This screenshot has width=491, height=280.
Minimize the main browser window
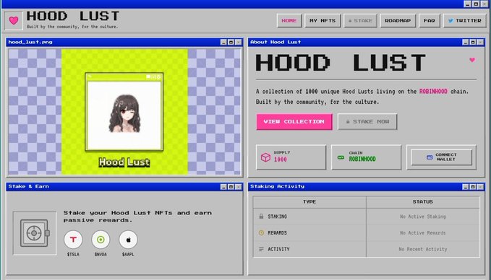pos(467,4)
